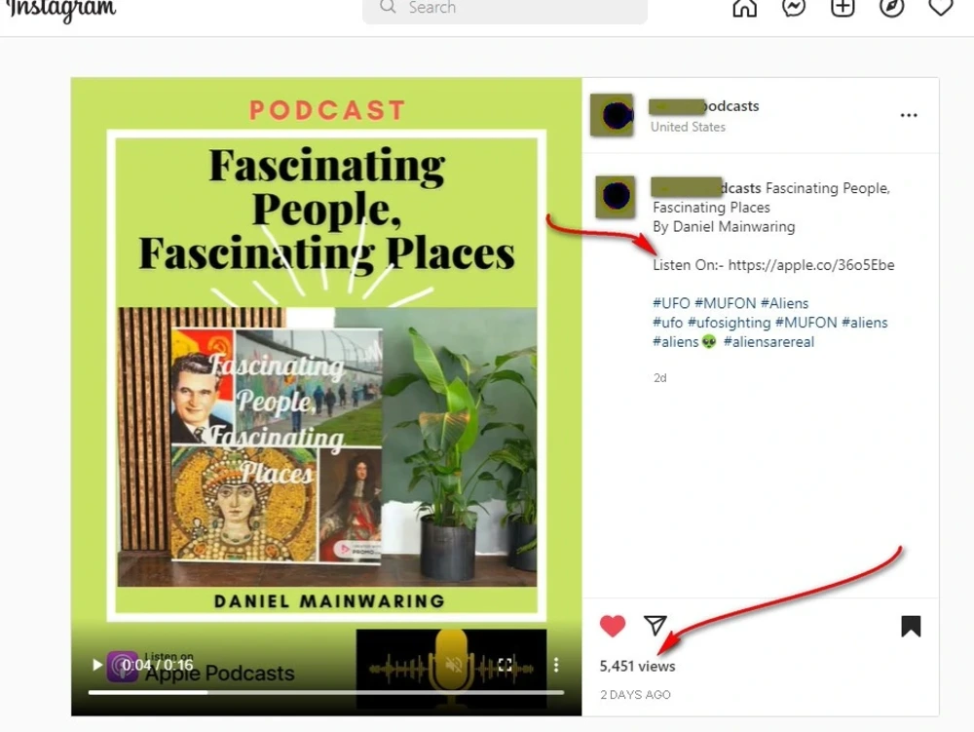This screenshot has height=732, width=974.
Task: Click the 2 DAYS AGO timestamp
Action: click(635, 695)
